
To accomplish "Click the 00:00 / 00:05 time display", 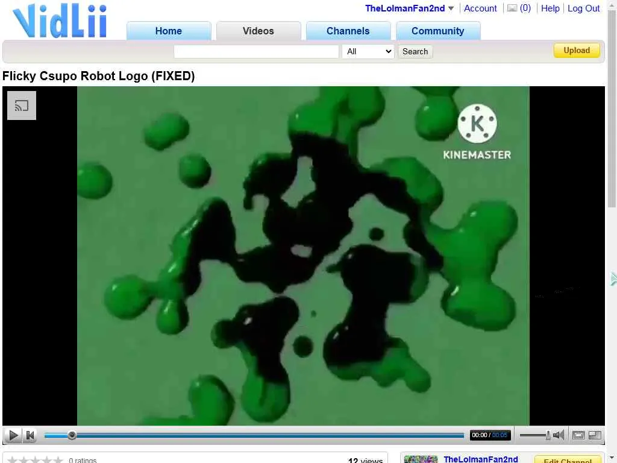I will 489,435.
